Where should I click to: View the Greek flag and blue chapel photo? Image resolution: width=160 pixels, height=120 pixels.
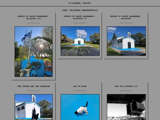coord(33,52)
